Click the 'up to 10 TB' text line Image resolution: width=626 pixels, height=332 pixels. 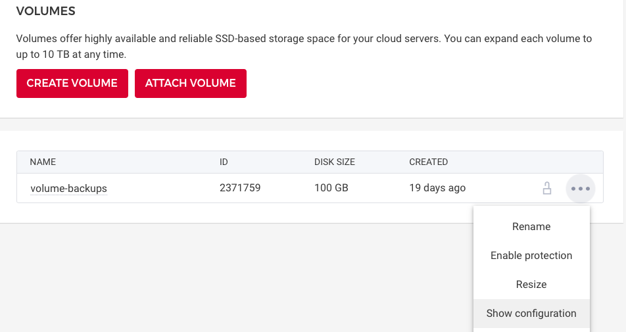[x=71, y=54]
